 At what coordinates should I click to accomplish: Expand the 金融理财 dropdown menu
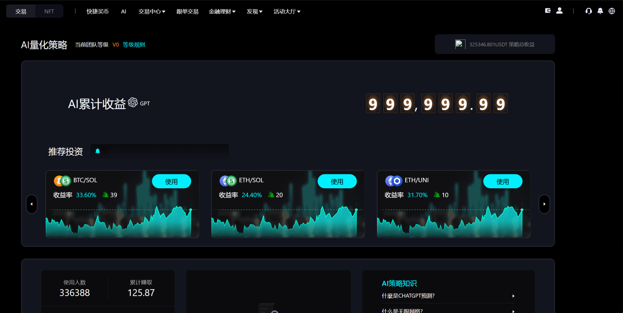[x=222, y=11]
